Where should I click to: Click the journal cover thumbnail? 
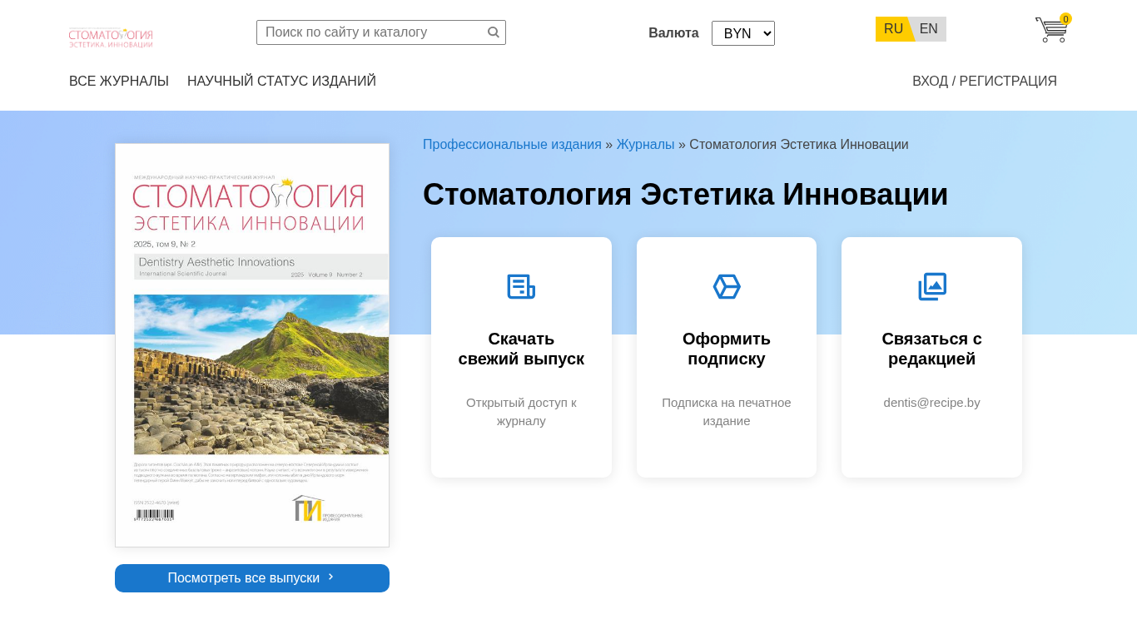252,345
